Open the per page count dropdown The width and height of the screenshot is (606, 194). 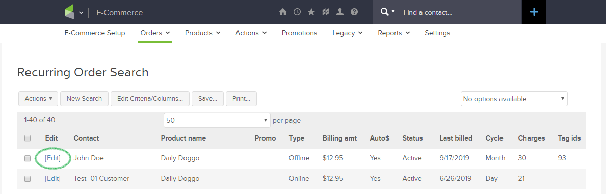(x=217, y=120)
